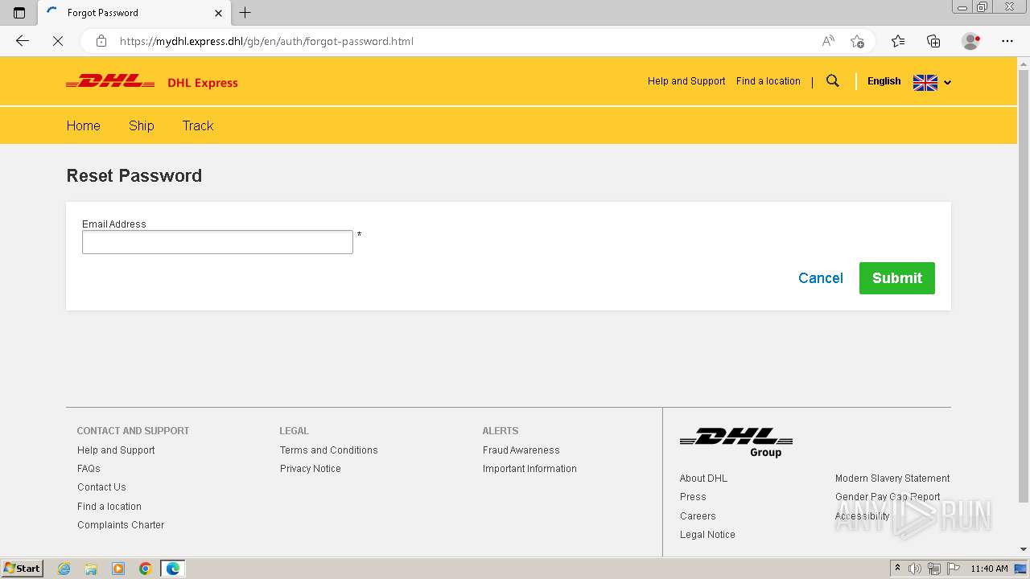Go to Home in navigation bar
Screen dimensions: 1030x579
tap(84, 125)
